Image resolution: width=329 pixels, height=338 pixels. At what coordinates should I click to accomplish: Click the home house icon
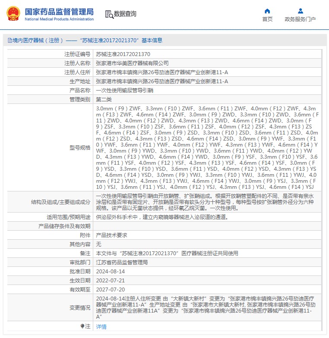pos(267,11)
